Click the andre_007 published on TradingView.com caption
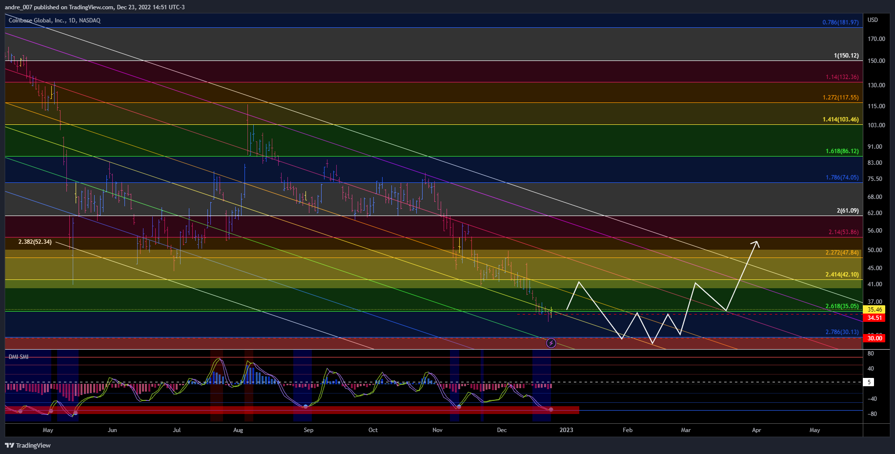Screen dimensions: 895x454 pyautogui.click(x=95, y=7)
